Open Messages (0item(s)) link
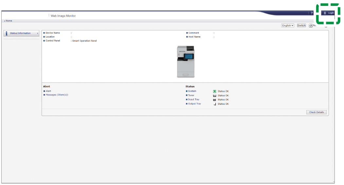This screenshot has height=185, width=344. pos(57,95)
